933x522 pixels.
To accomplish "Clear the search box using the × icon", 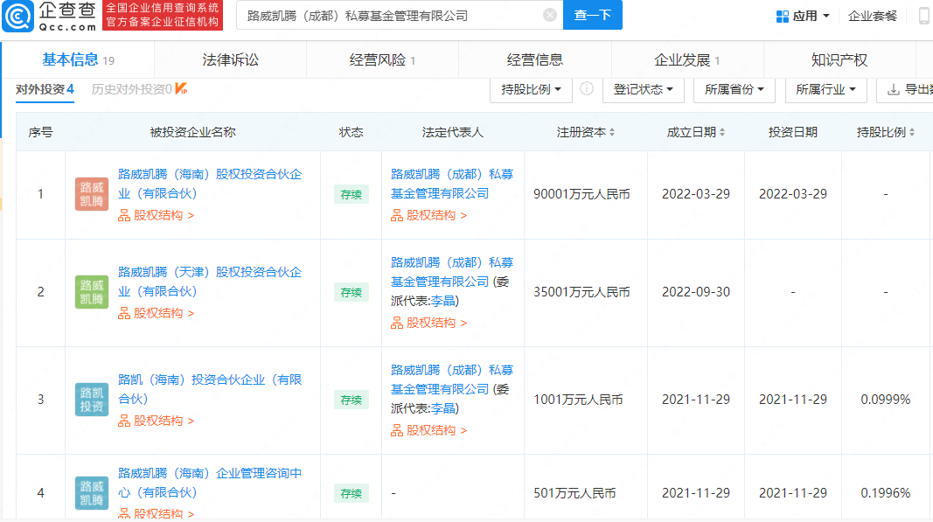I will (x=549, y=15).
